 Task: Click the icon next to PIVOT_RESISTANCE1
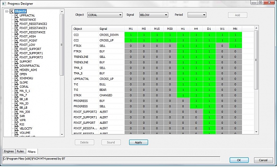tap(16, 28)
